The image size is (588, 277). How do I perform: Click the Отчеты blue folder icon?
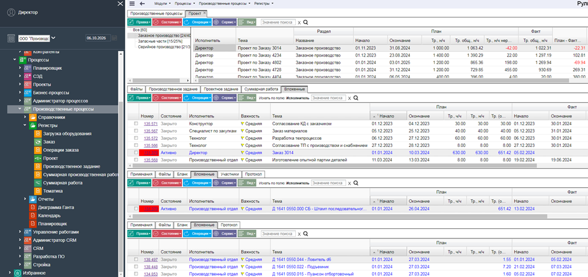pos(33,199)
